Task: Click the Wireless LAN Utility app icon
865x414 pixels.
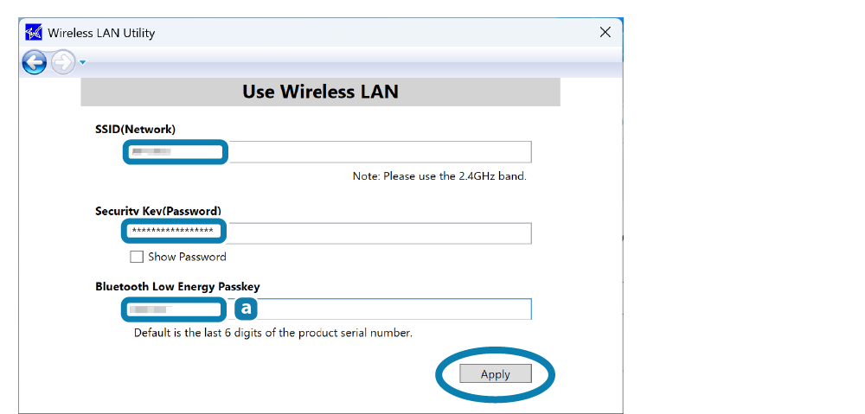Action: [x=34, y=33]
